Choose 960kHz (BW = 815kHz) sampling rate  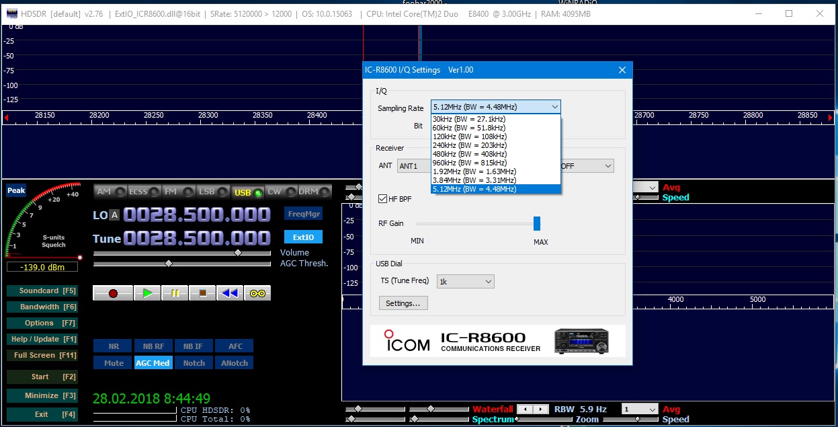point(496,163)
